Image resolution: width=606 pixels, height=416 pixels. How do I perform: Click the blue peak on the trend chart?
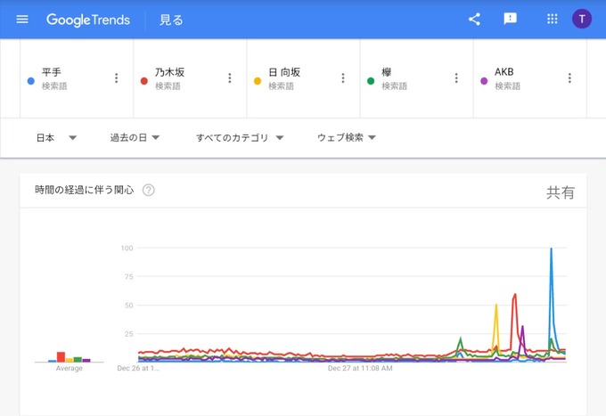[x=552, y=250]
